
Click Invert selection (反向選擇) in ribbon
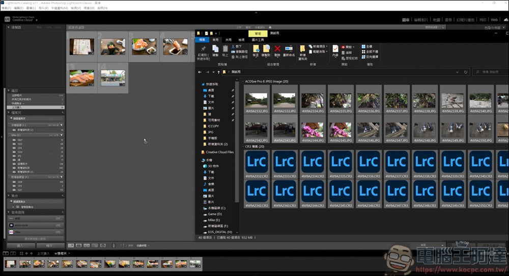point(370,57)
